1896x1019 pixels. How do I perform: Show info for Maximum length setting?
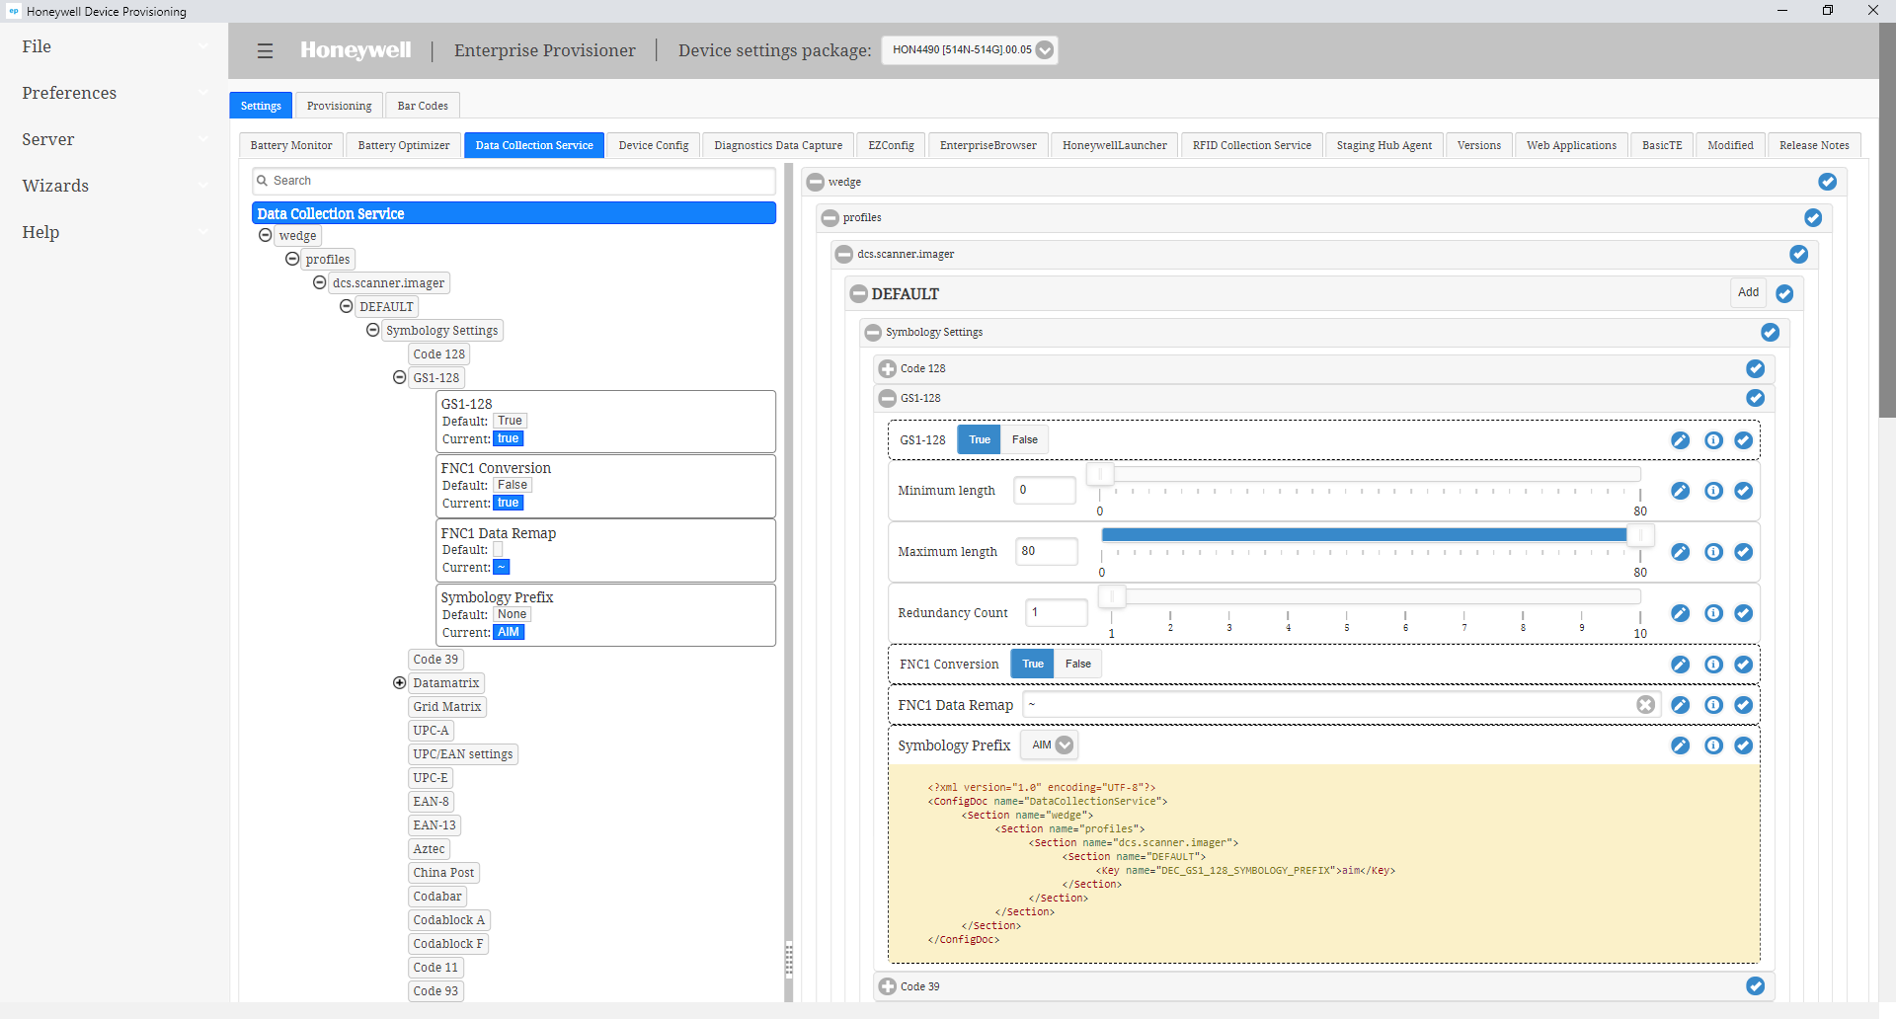click(1712, 552)
